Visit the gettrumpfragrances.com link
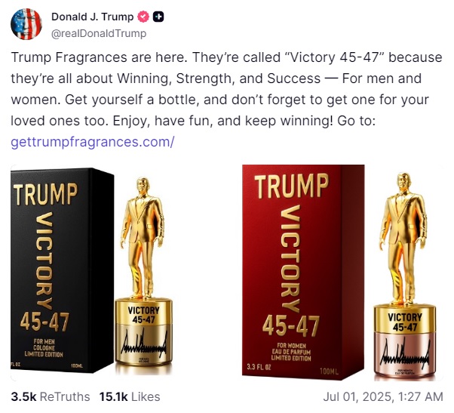 tap(93, 142)
